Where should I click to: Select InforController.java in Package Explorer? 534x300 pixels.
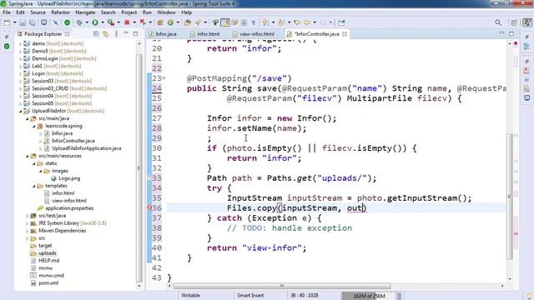73,141
